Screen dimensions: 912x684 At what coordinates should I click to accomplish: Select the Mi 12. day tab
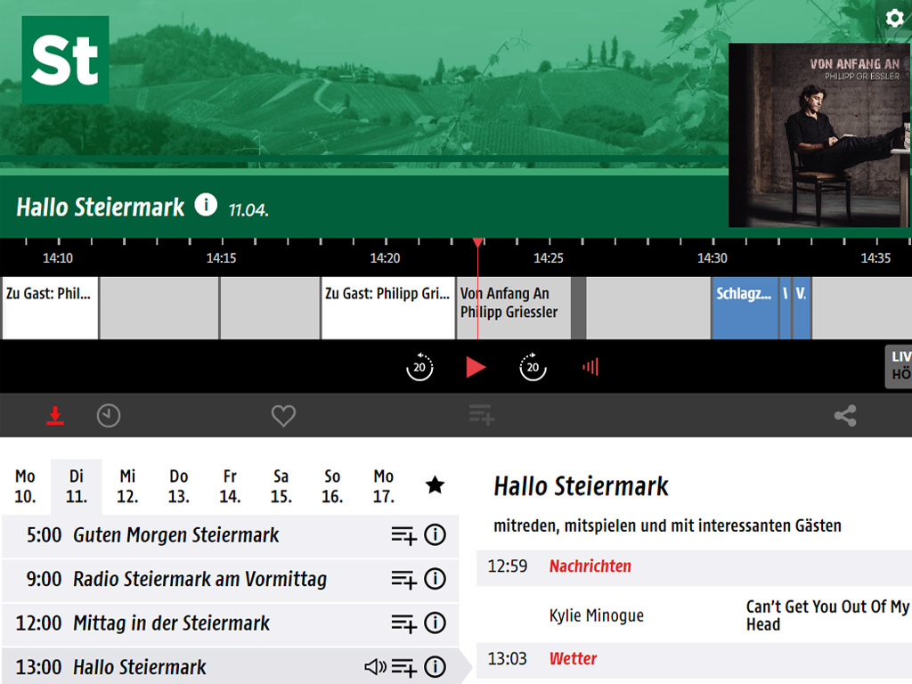click(x=127, y=486)
